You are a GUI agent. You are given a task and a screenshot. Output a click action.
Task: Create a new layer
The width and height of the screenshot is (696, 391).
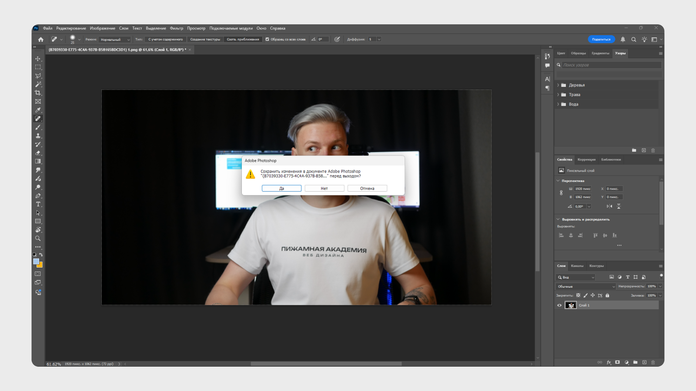[x=644, y=362]
